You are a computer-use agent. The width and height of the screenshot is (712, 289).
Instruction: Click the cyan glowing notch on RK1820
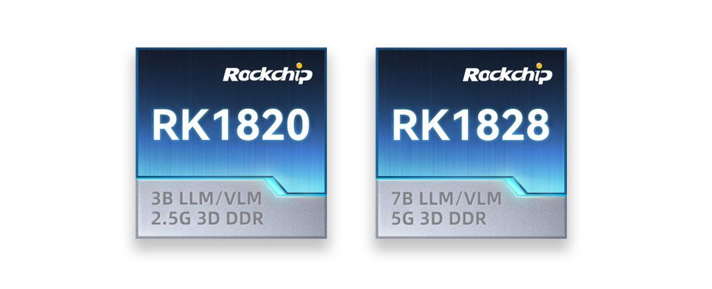tap(277, 185)
